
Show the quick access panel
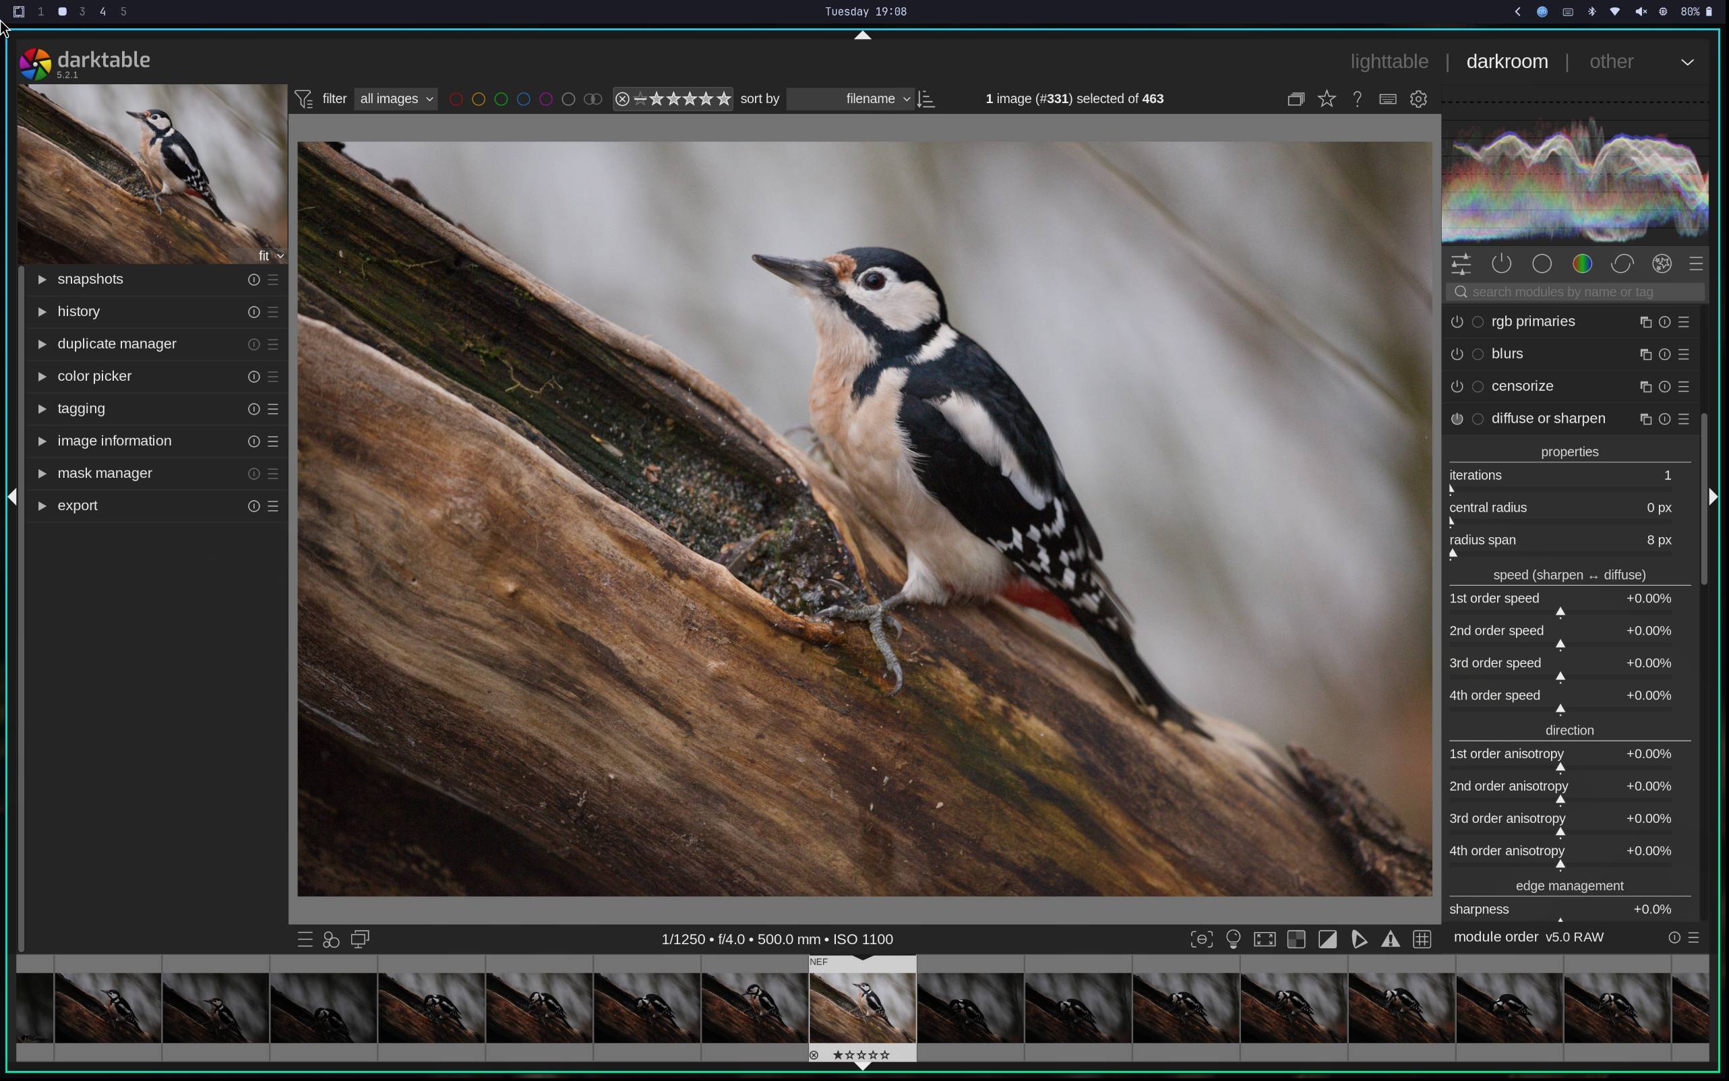click(x=1461, y=263)
